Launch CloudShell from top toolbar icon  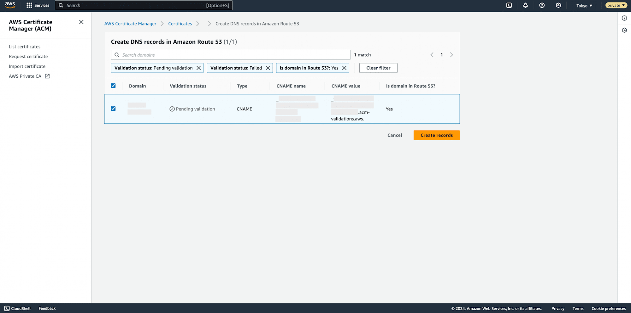pos(509,5)
